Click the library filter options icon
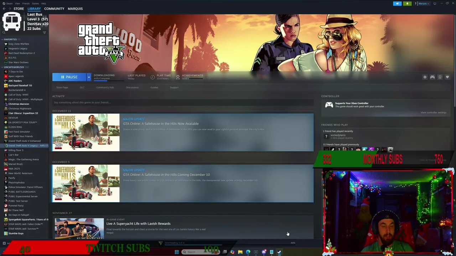456x256 pixels. click(x=45, y=33)
